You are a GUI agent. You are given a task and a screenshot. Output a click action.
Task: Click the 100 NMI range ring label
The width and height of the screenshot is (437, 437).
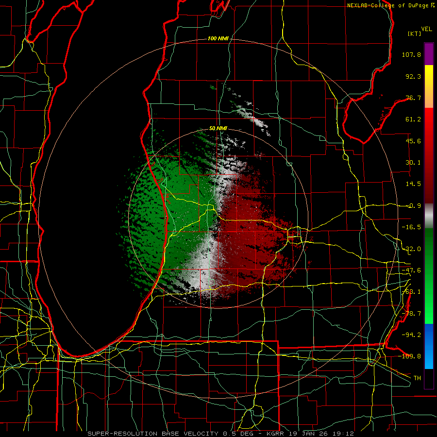coord(218,38)
